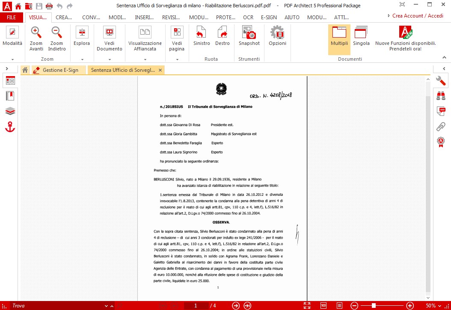
Task: Go to next page arrow
Action: (236, 306)
